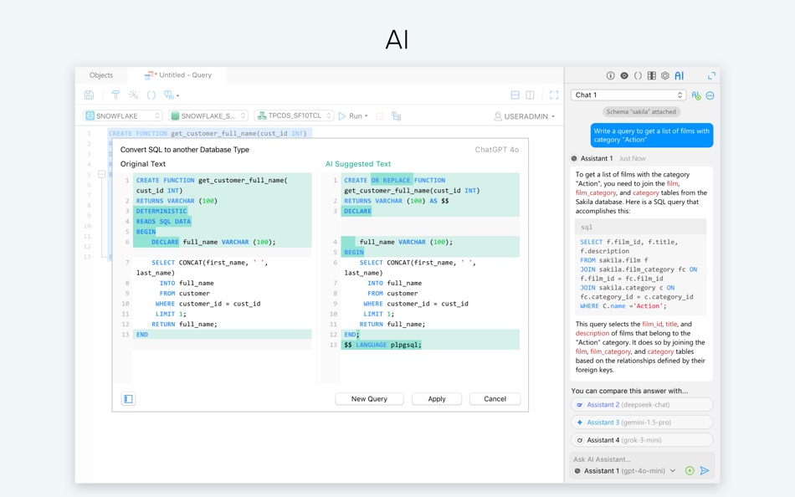Switch to the Objects tab
This screenshot has height=497, width=795.
coord(101,75)
